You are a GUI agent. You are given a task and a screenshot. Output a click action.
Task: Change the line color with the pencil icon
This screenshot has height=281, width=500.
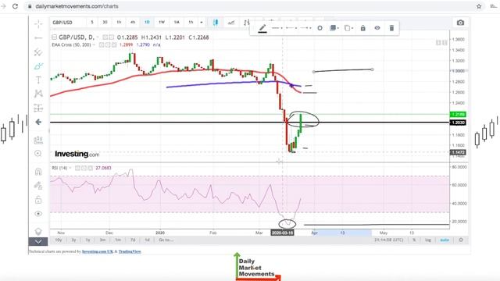click(262, 28)
